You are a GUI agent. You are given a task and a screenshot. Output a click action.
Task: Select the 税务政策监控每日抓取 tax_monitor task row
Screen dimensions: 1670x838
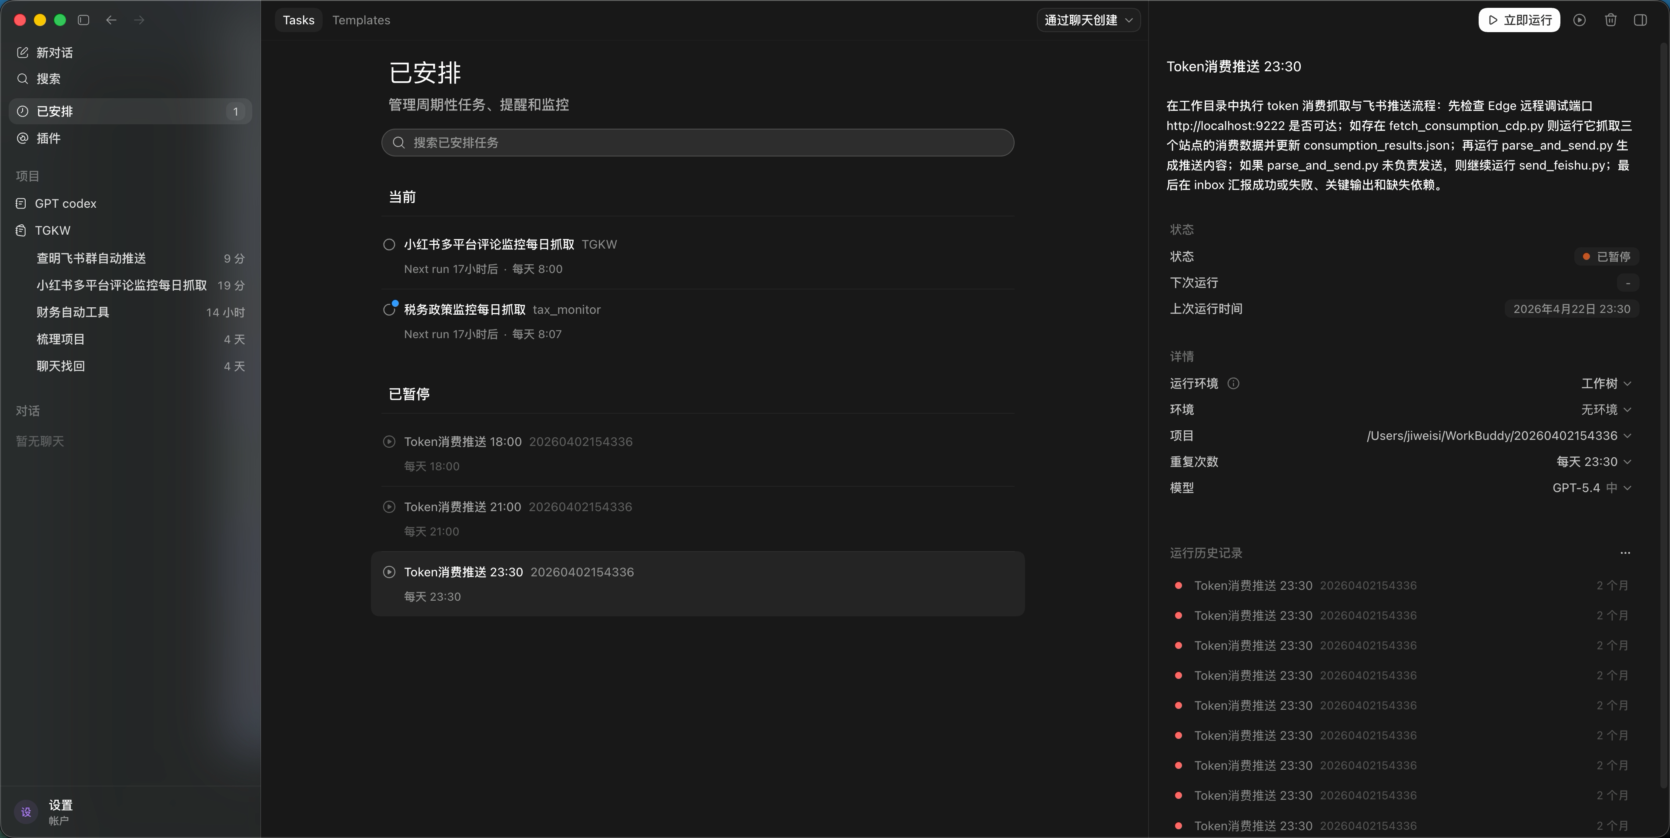(698, 322)
